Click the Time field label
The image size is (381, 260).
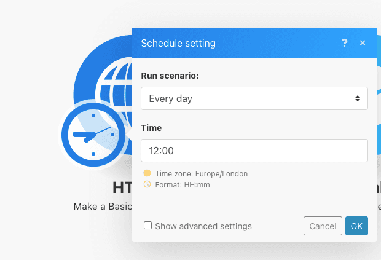pyautogui.click(x=151, y=128)
